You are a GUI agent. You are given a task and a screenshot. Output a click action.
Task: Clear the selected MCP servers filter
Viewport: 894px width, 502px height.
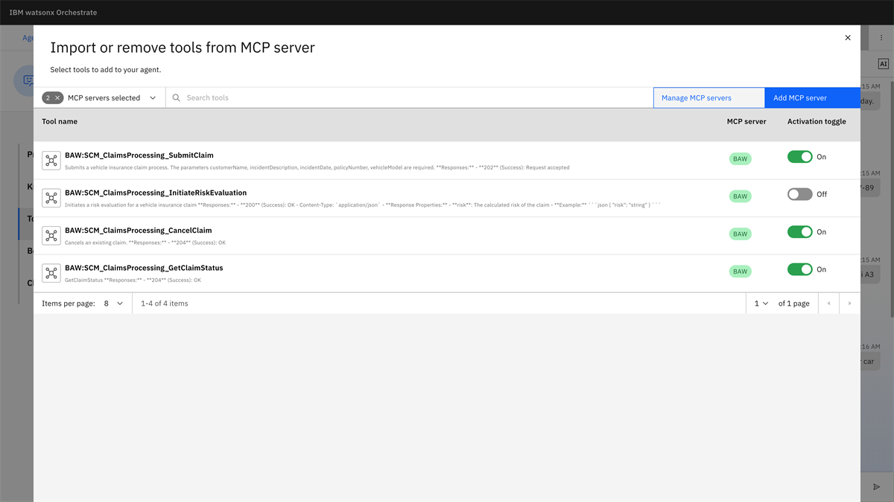[57, 98]
